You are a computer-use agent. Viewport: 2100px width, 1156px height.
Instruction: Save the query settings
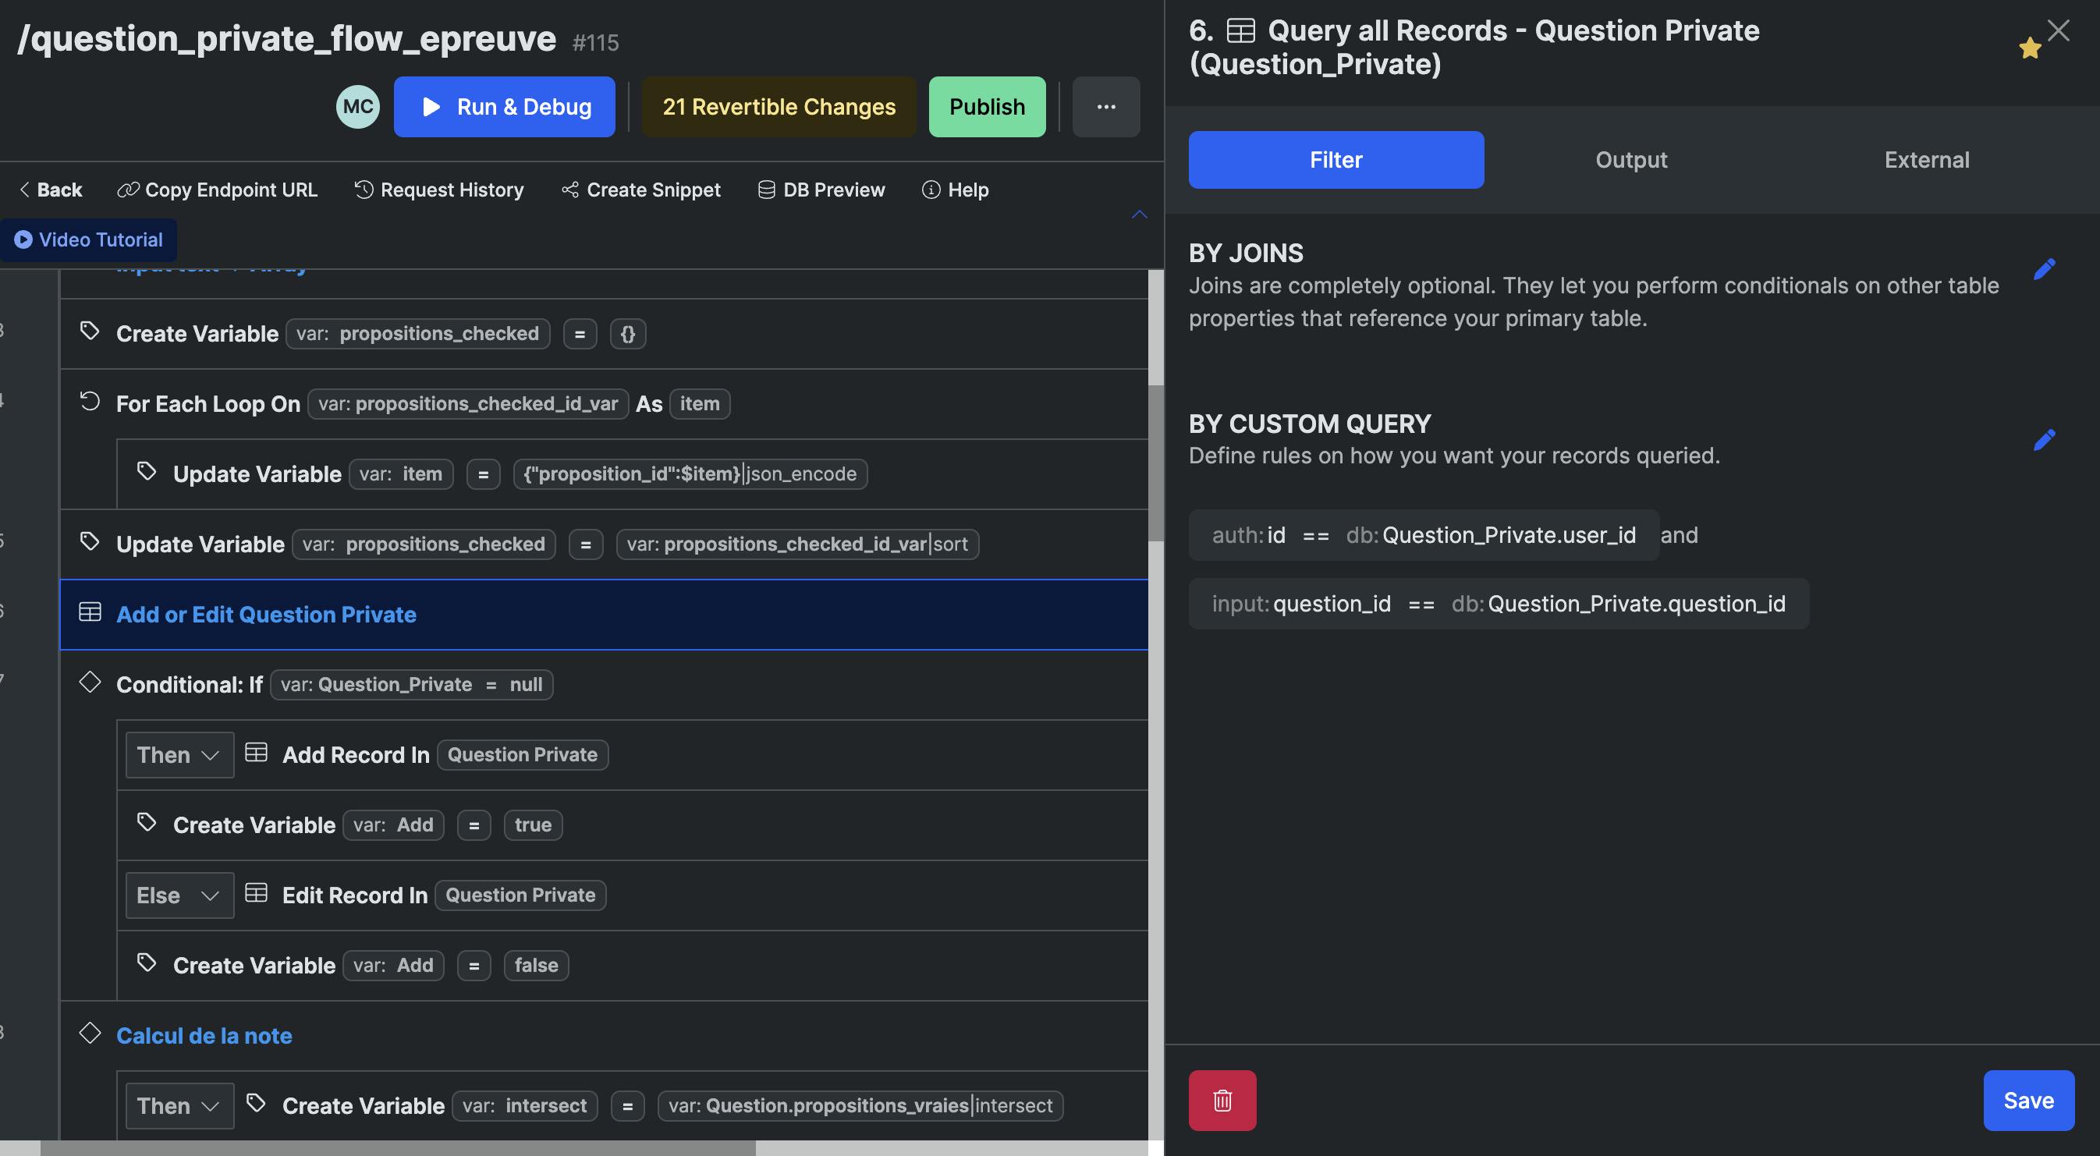pyautogui.click(x=2028, y=1100)
